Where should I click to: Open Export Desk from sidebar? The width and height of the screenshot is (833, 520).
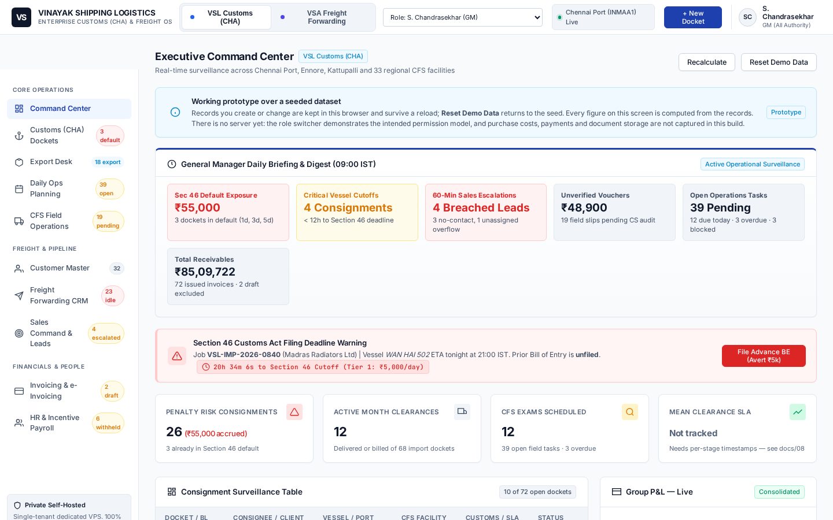pyautogui.click(x=69, y=162)
